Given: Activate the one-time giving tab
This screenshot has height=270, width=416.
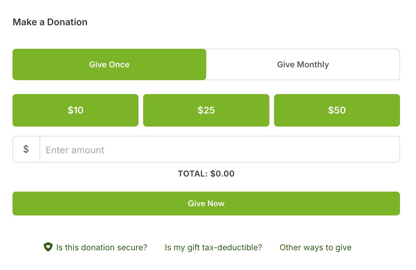Looking at the screenshot, I should point(109,64).
